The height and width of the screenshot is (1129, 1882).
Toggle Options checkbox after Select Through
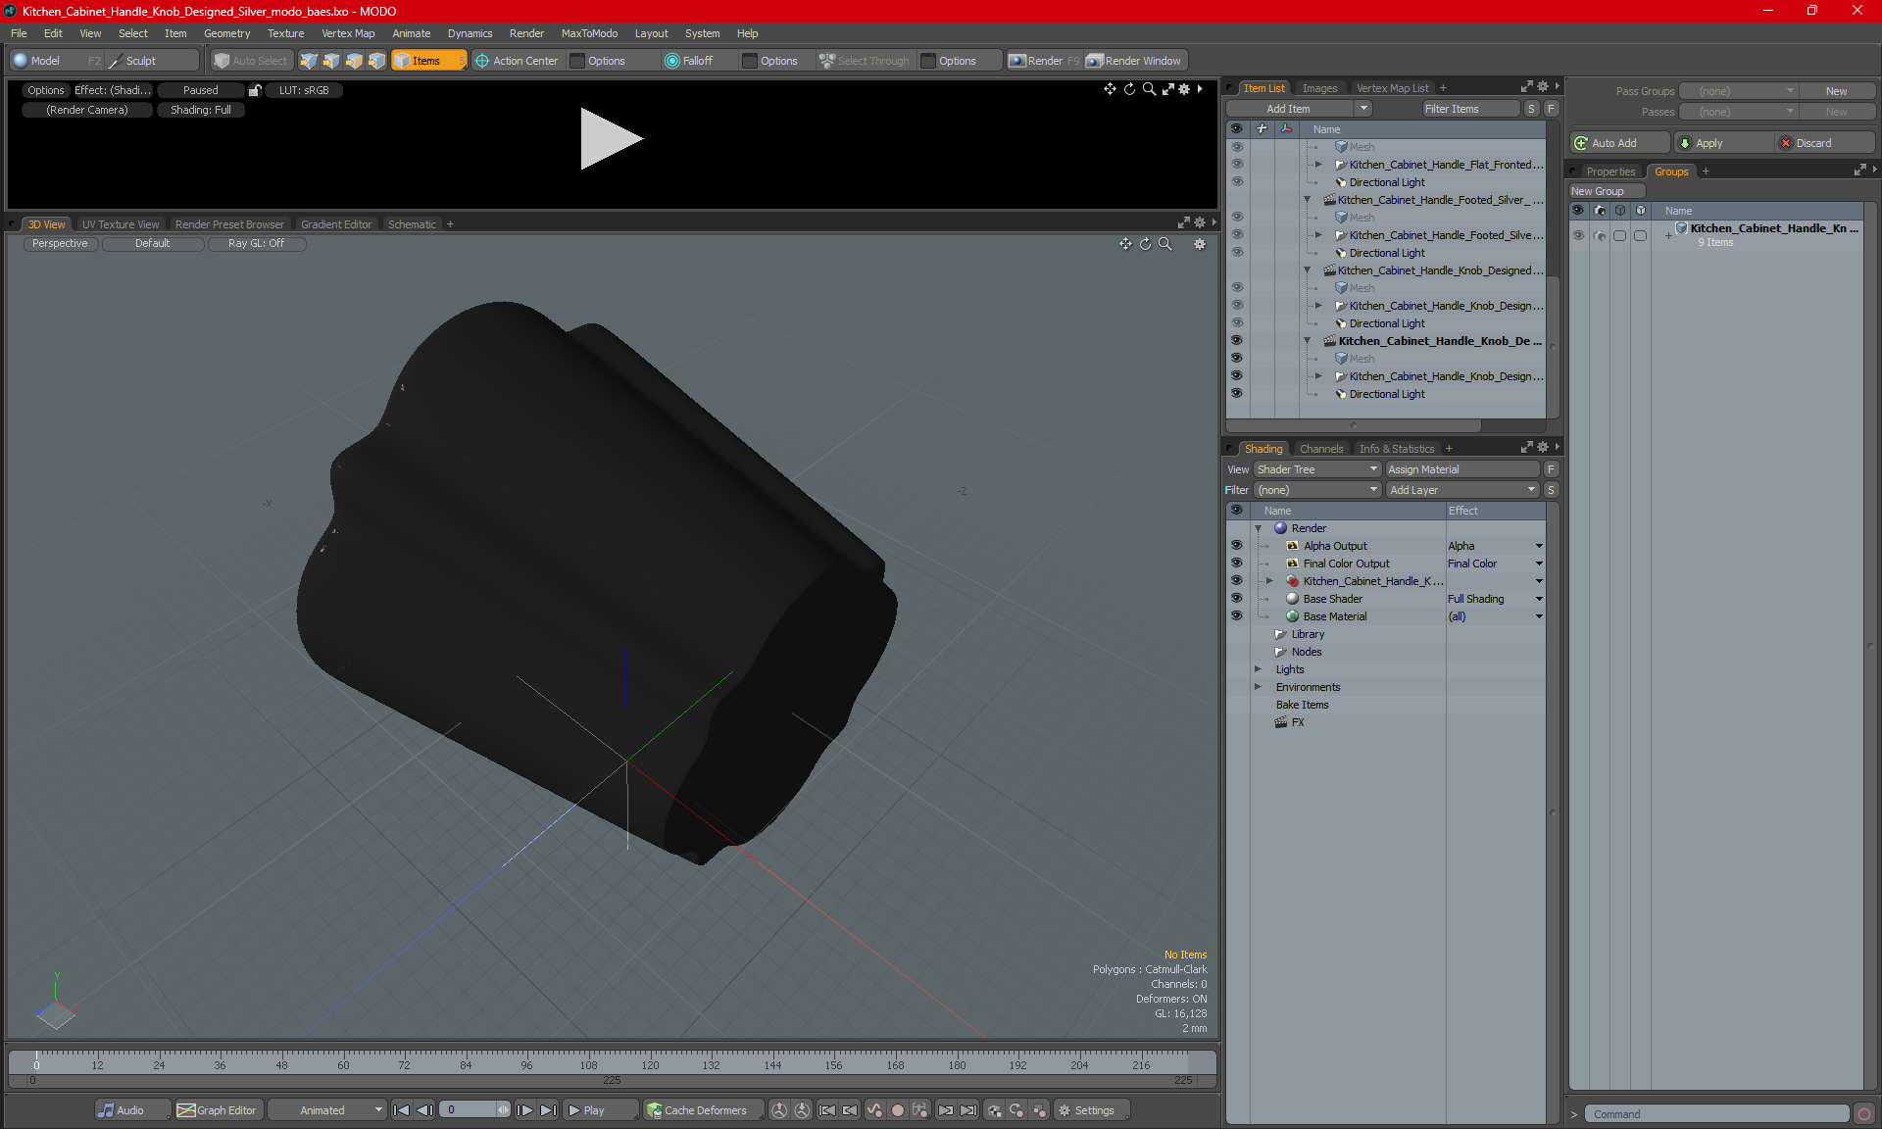928,61
